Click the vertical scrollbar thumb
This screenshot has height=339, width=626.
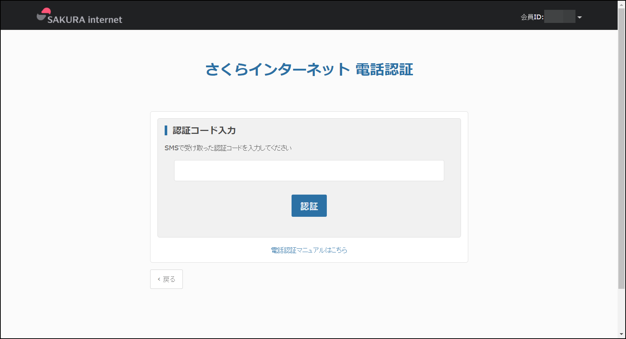pyautogui.click(x=622, y=145)
